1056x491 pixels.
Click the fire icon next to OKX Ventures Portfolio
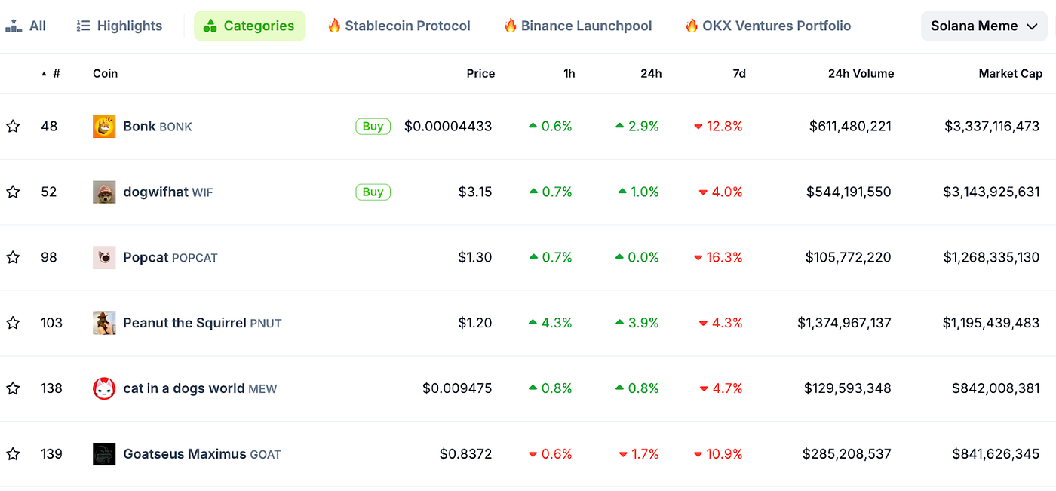[x=691, y=25]
